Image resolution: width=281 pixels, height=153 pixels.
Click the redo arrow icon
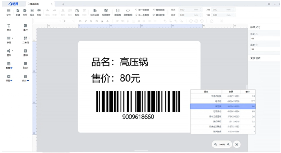[x=55, y=10]
